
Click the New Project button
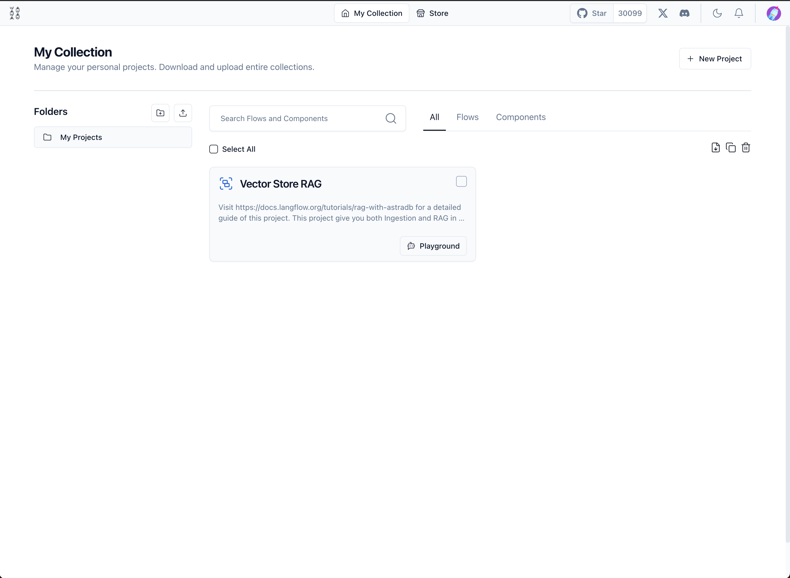[x=715, y=59]
